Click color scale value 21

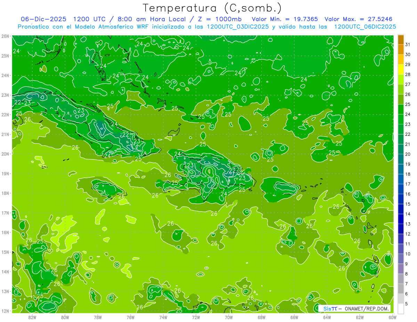408,144
